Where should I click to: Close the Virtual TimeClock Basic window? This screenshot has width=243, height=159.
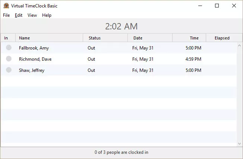[x=234, y=6]
